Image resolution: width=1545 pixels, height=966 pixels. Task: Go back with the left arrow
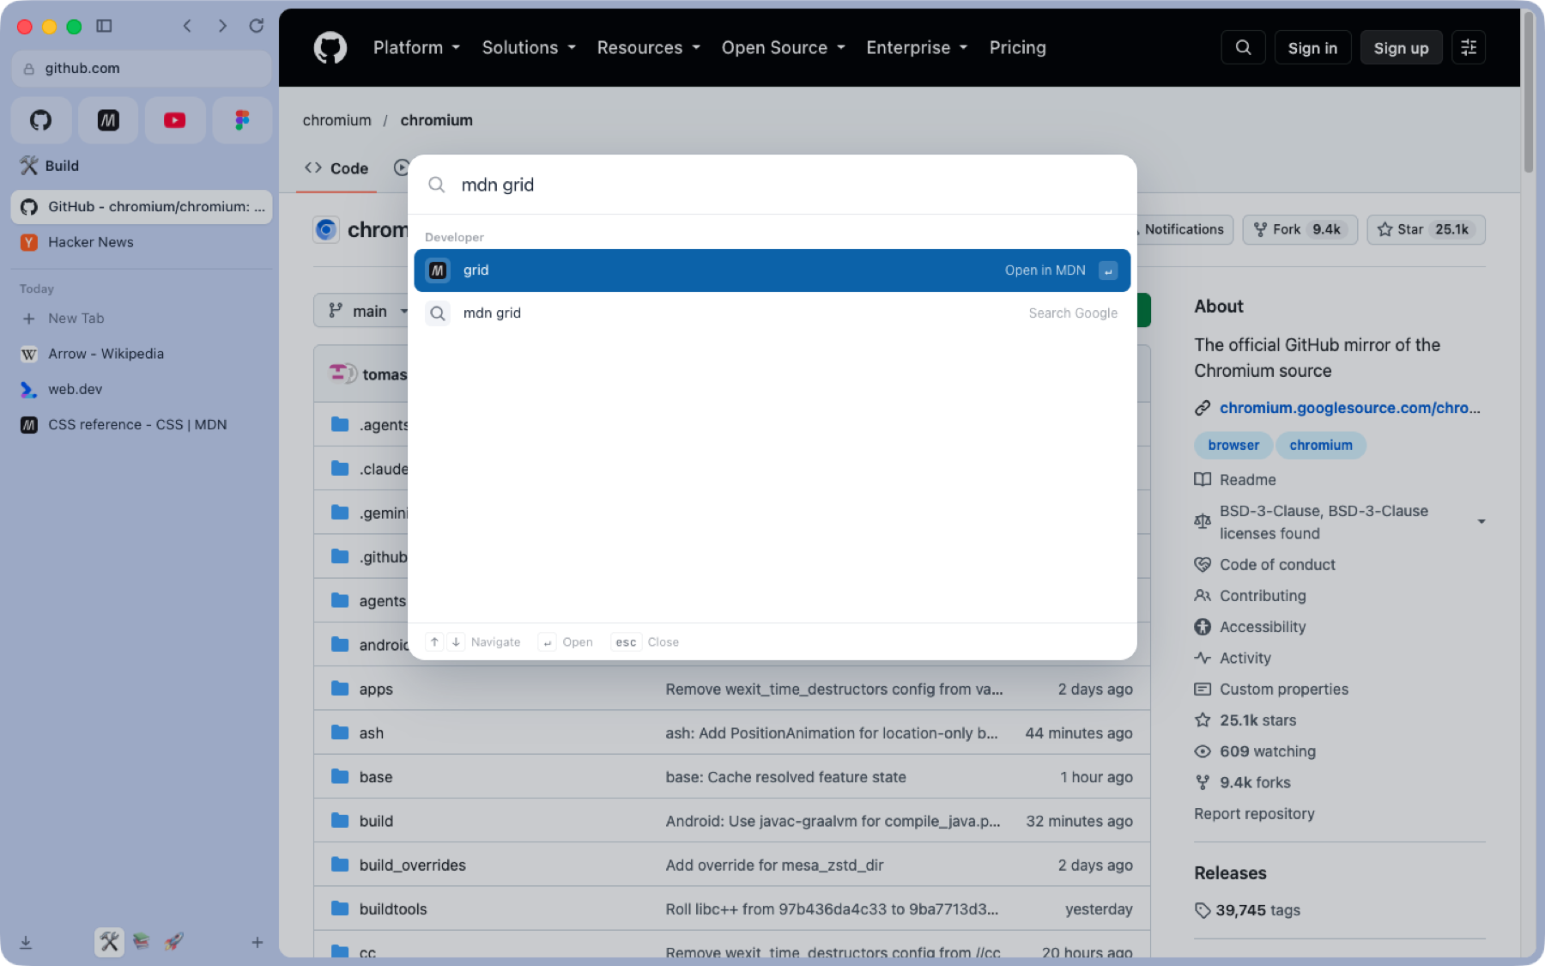pos(187,26)
